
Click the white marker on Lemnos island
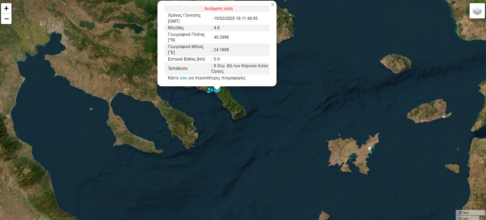[x=369, y=149]
